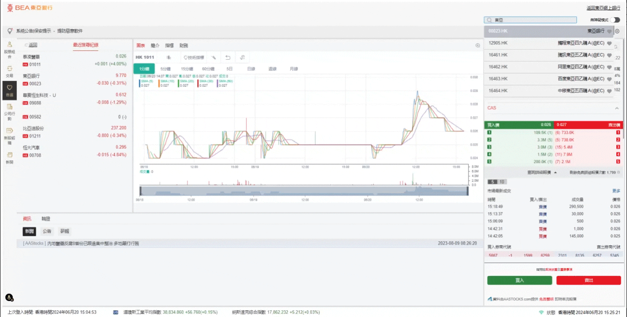This screenshot has height=317, width=627.
Task: Switch to the 指標 indicators tab
Action: (x=169, y=45)
